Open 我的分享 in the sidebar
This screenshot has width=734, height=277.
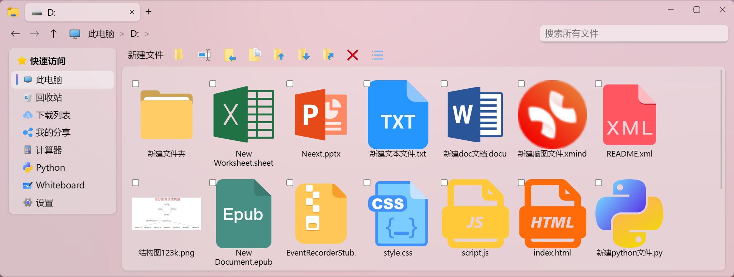63,132
